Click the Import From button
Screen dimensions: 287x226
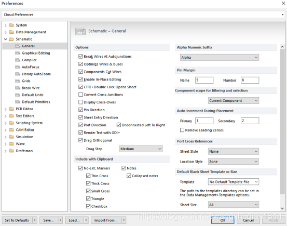(x=106, y=220)
